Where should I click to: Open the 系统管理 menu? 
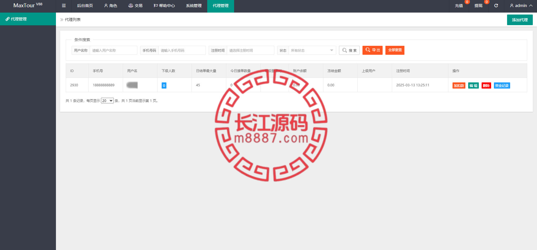coord(194,6)
